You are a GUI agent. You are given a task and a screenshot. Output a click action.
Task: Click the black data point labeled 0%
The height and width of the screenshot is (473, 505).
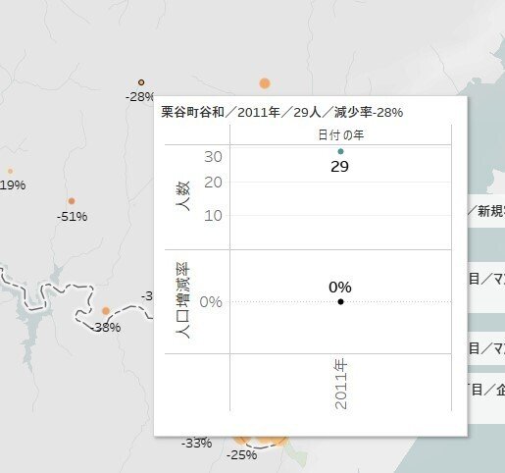click(340, 301)
